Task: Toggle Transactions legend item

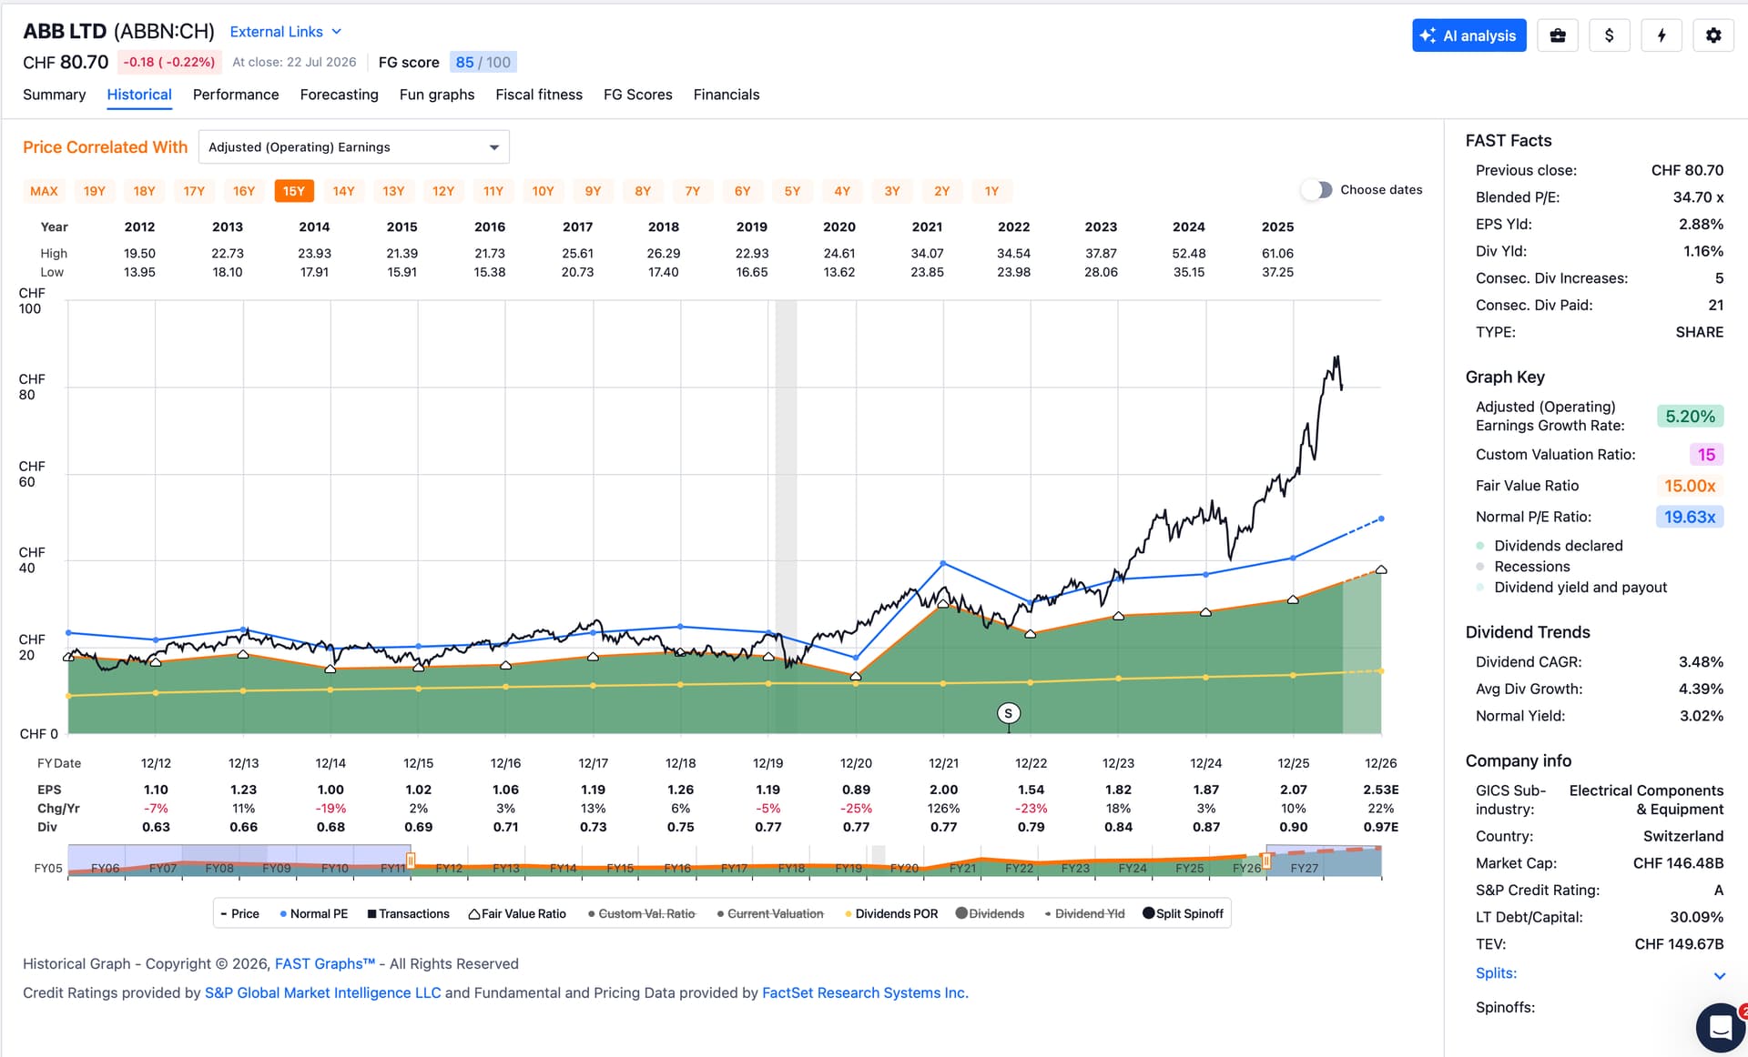Action: 408,913
